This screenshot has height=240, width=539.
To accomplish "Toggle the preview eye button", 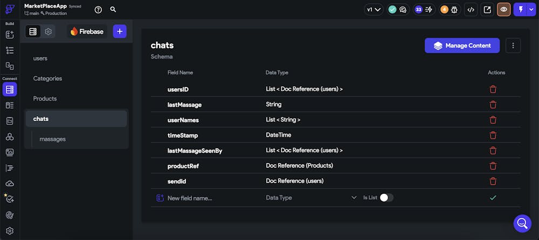I will click(504, 10).
